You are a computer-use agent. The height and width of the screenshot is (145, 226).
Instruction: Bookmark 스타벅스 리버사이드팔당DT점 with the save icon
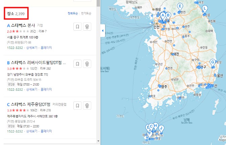pos(77,64)
